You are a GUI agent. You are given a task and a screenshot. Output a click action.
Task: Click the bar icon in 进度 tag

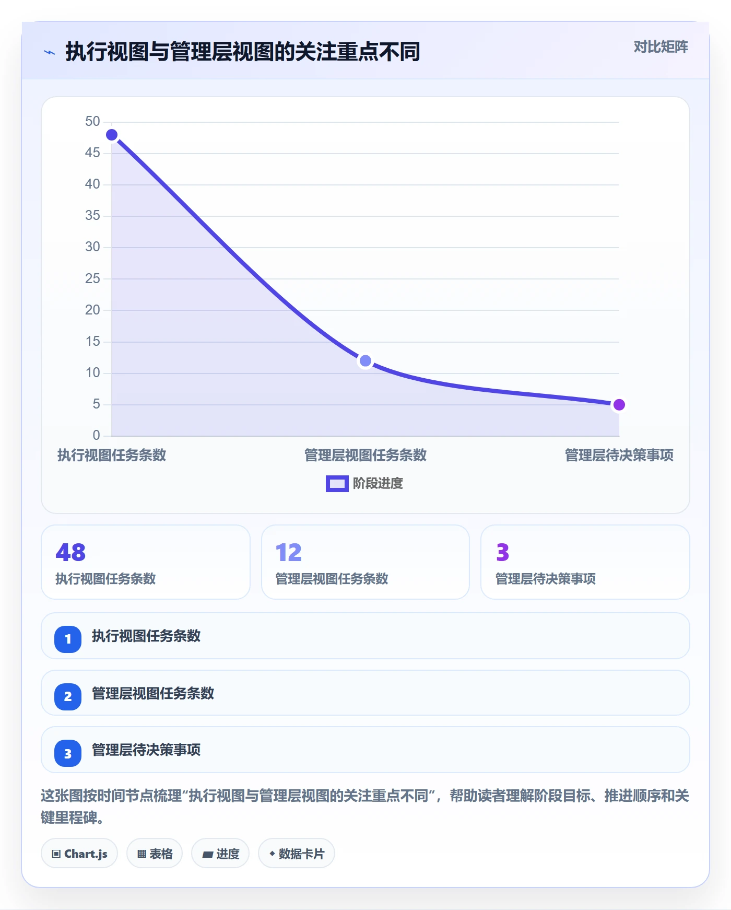tap(208, 855)
